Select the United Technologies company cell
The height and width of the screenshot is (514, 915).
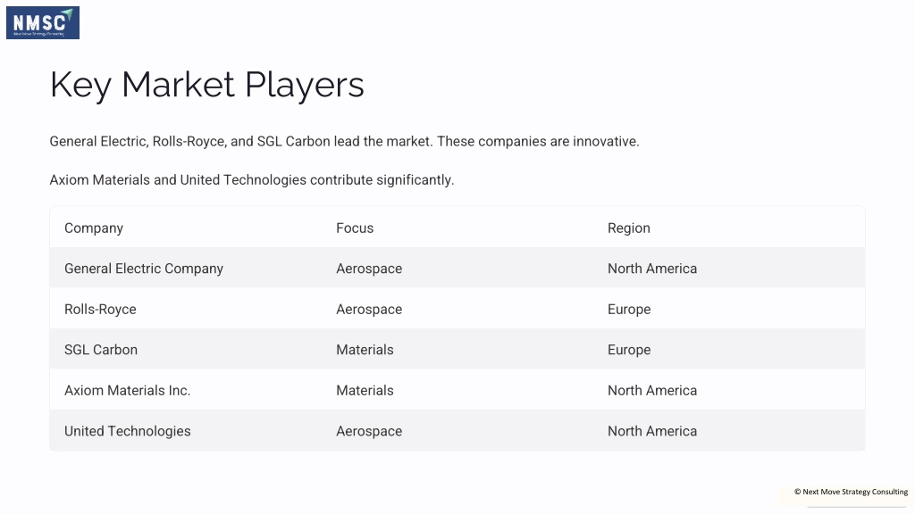point(127,431)
